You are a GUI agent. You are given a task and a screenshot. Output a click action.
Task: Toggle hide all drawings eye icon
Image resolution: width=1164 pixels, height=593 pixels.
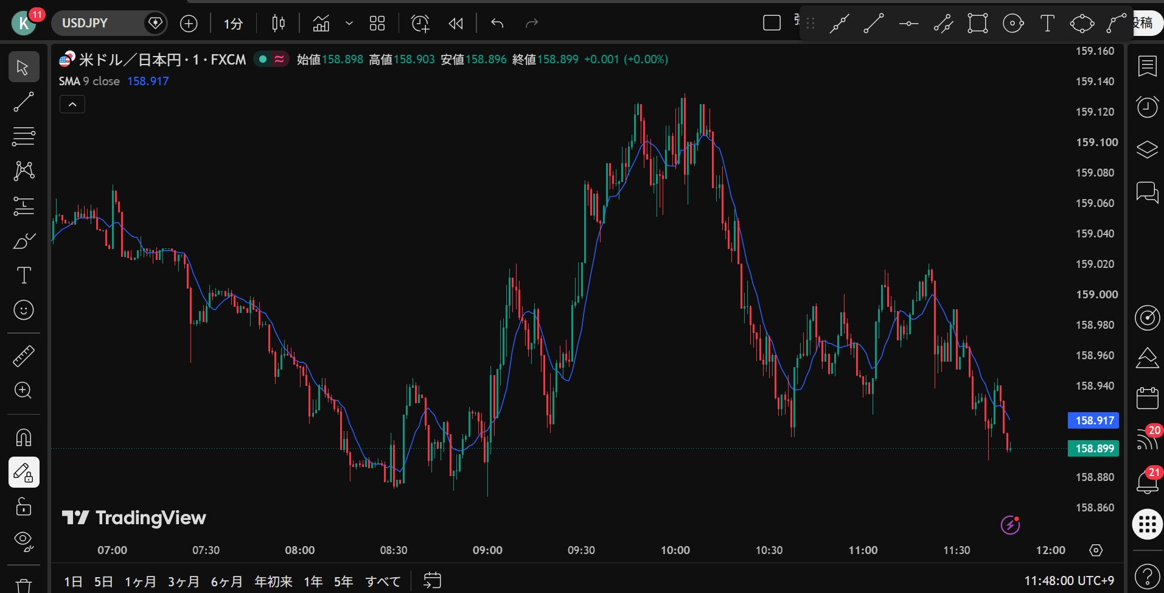(24, 541)
